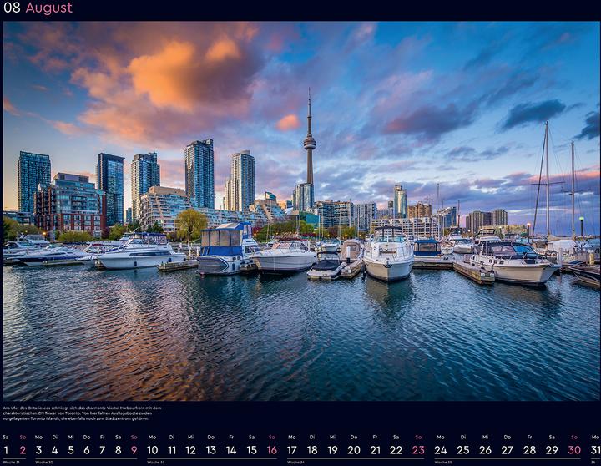Click date 30 highlighted in pink
The image size is (601, 466).
(x=574, y=450)
